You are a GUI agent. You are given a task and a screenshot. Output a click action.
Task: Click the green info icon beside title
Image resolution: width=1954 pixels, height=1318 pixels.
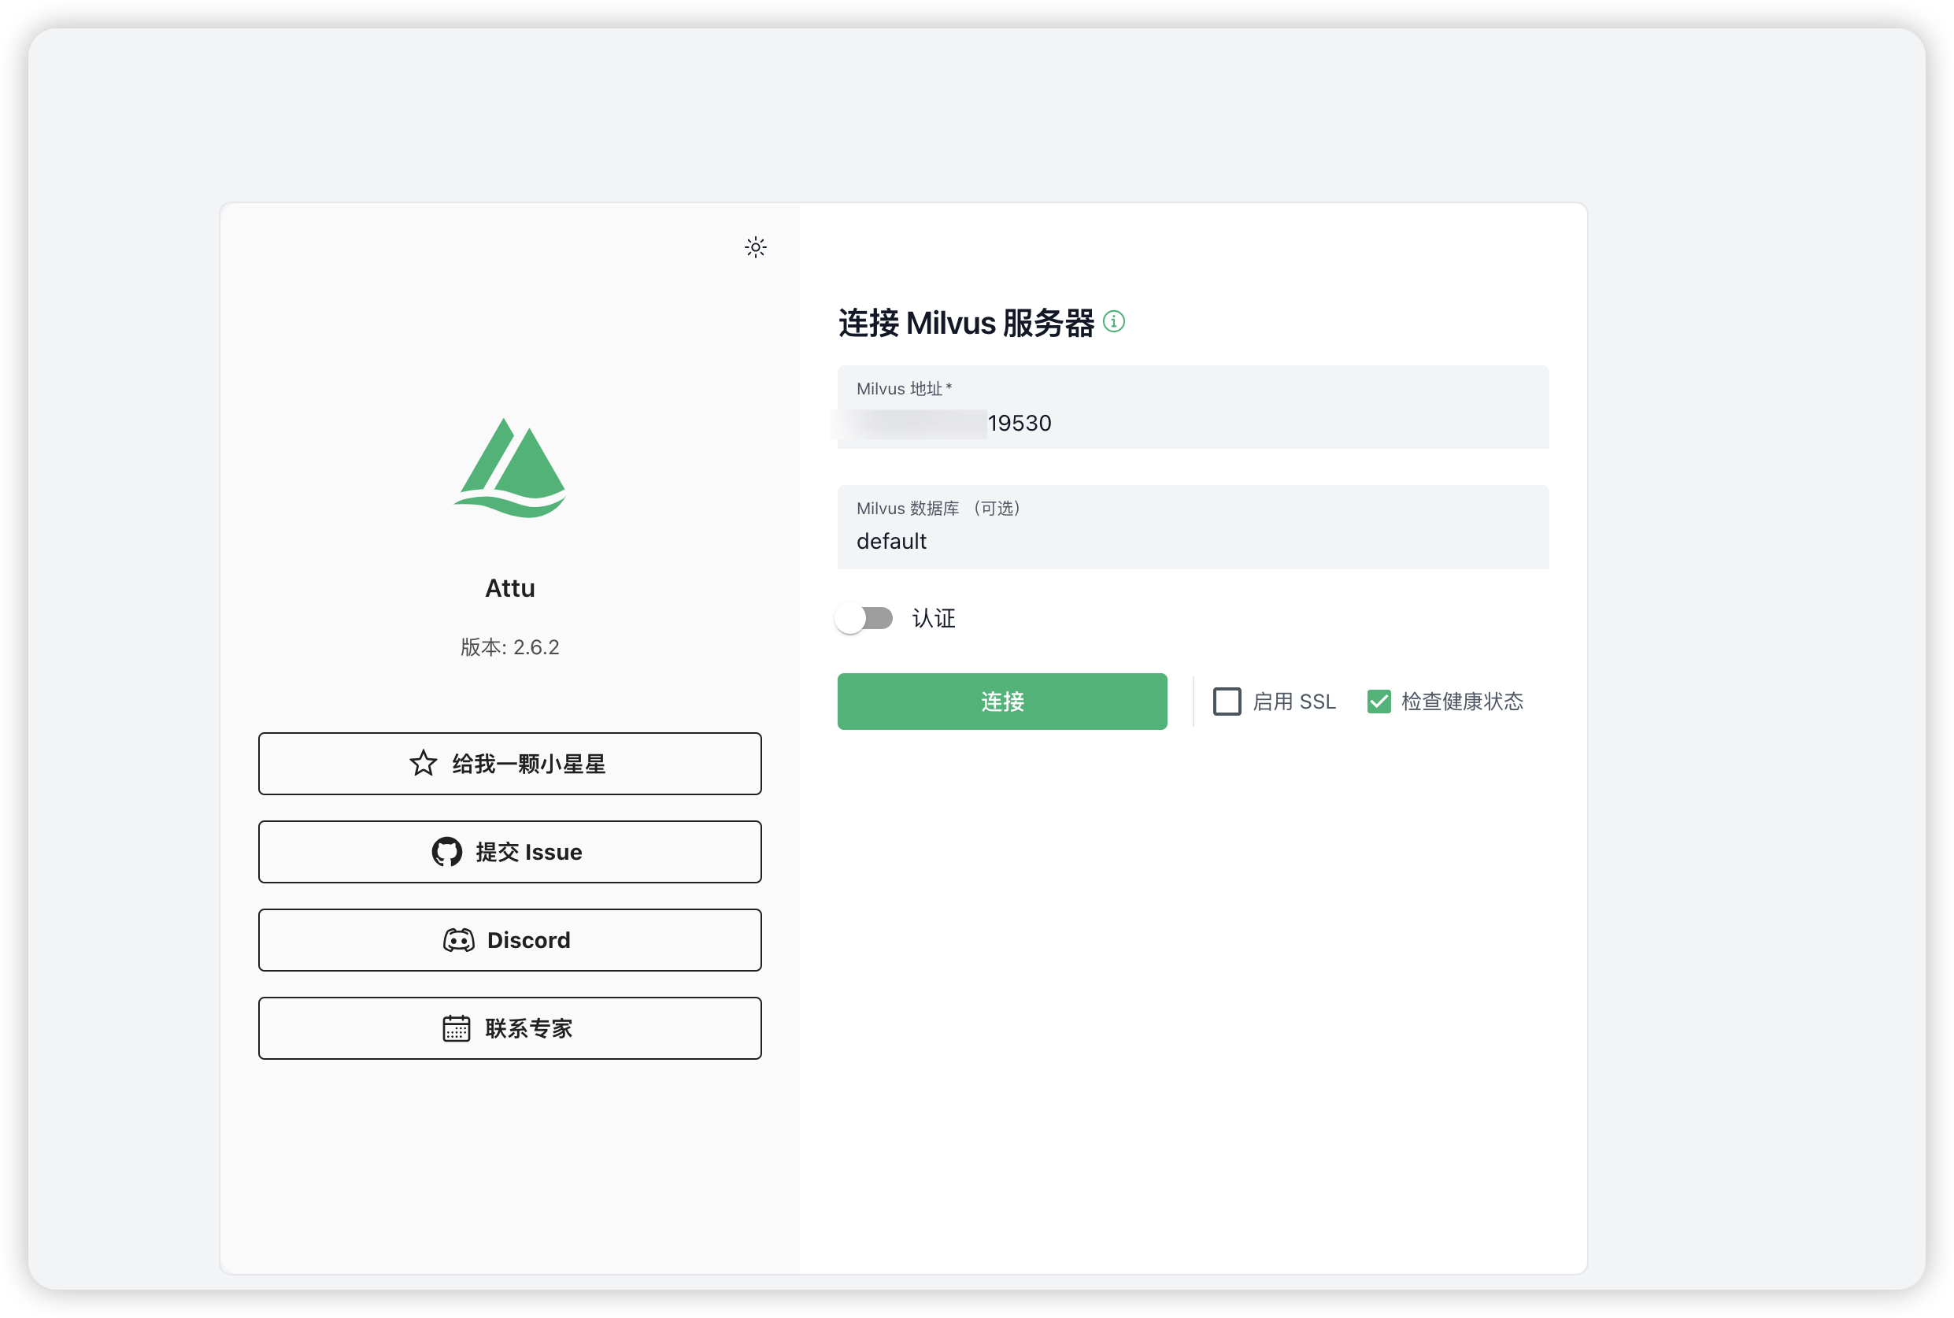tap(1113, 322)
